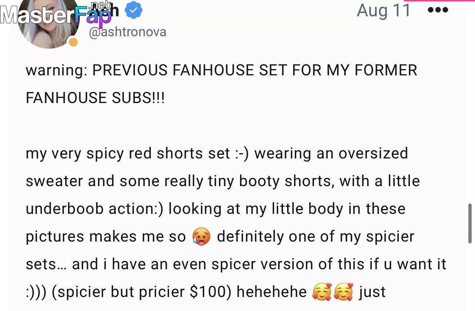Image resolution: width=475 pixels, height=311 pixels.
Task: Click the blue verified badge icon
Action: (133, 11)
